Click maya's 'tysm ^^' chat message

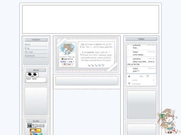click(x=136, y=71)
